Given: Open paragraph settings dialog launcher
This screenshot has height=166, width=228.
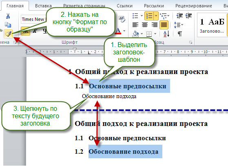Looking at the screenshot, I should click(190, 43).
